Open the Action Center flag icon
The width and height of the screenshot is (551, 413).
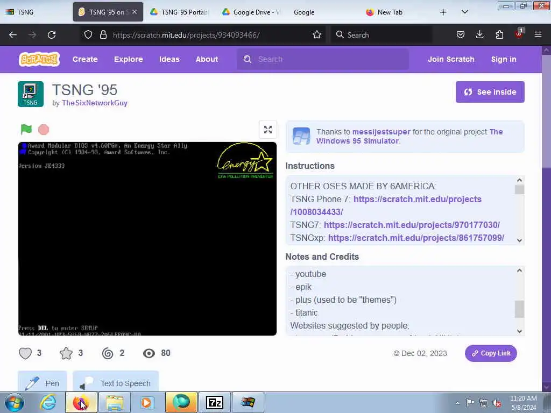(x=470, y=402)
